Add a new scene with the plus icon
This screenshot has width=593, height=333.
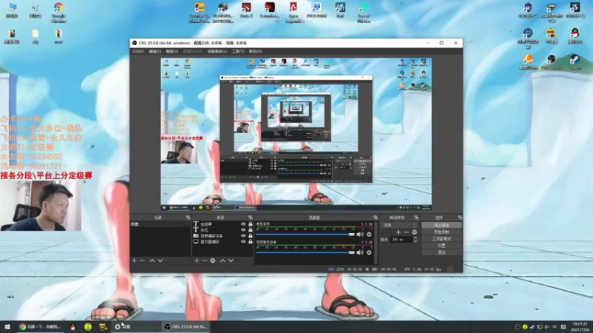coord(134,260)
